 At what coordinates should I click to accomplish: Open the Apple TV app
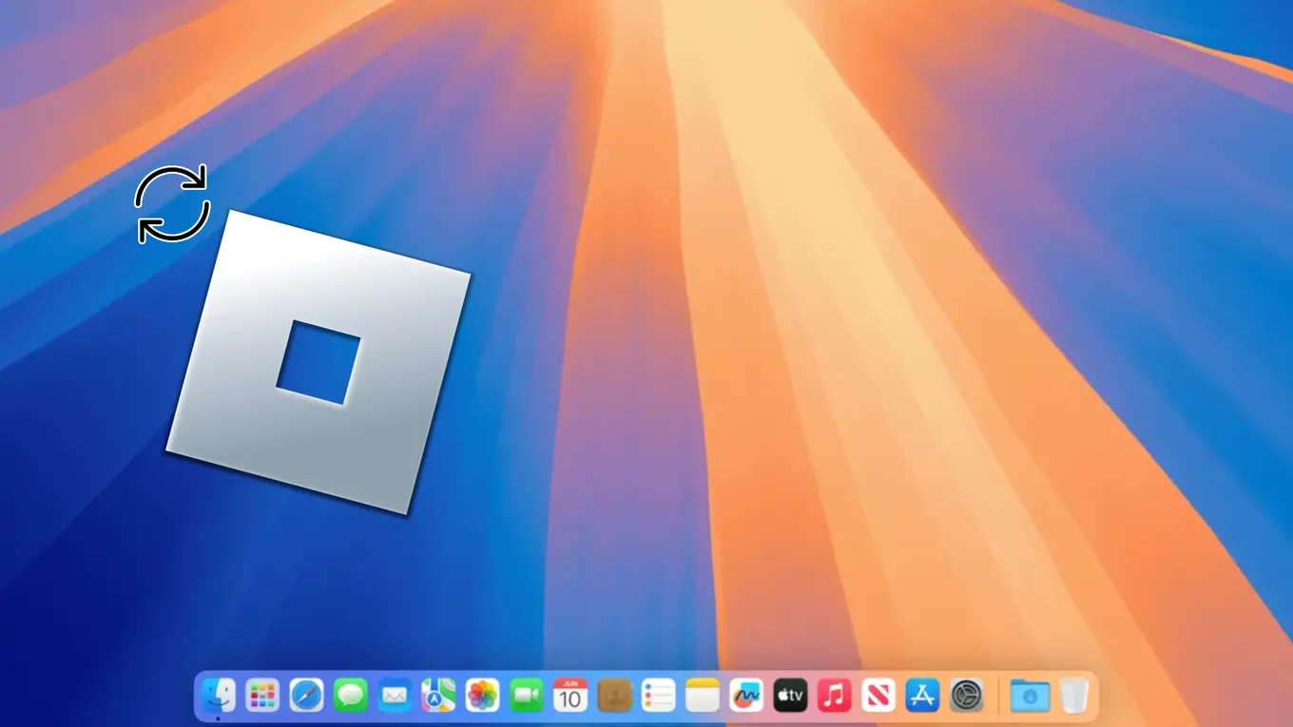click(791, 696)
